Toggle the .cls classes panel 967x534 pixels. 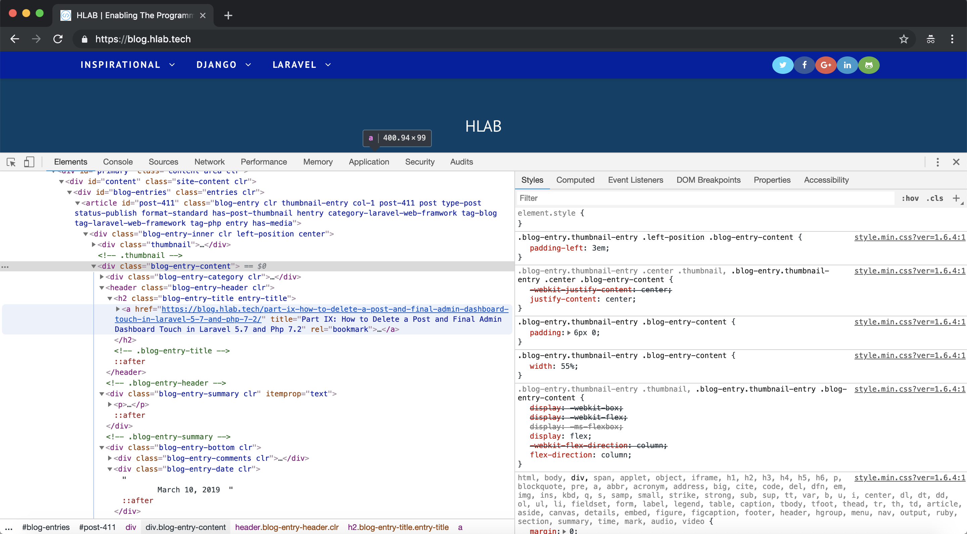pos(935,198)
